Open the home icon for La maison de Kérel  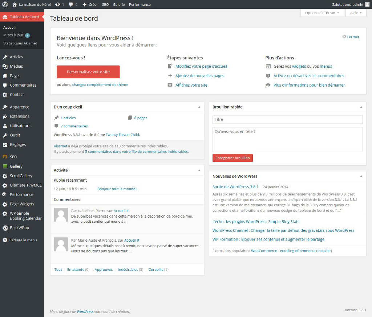(15, 4)
